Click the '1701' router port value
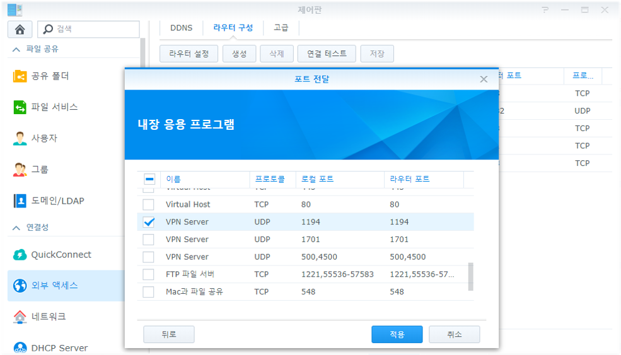621x355 pixels. (399, 240)
